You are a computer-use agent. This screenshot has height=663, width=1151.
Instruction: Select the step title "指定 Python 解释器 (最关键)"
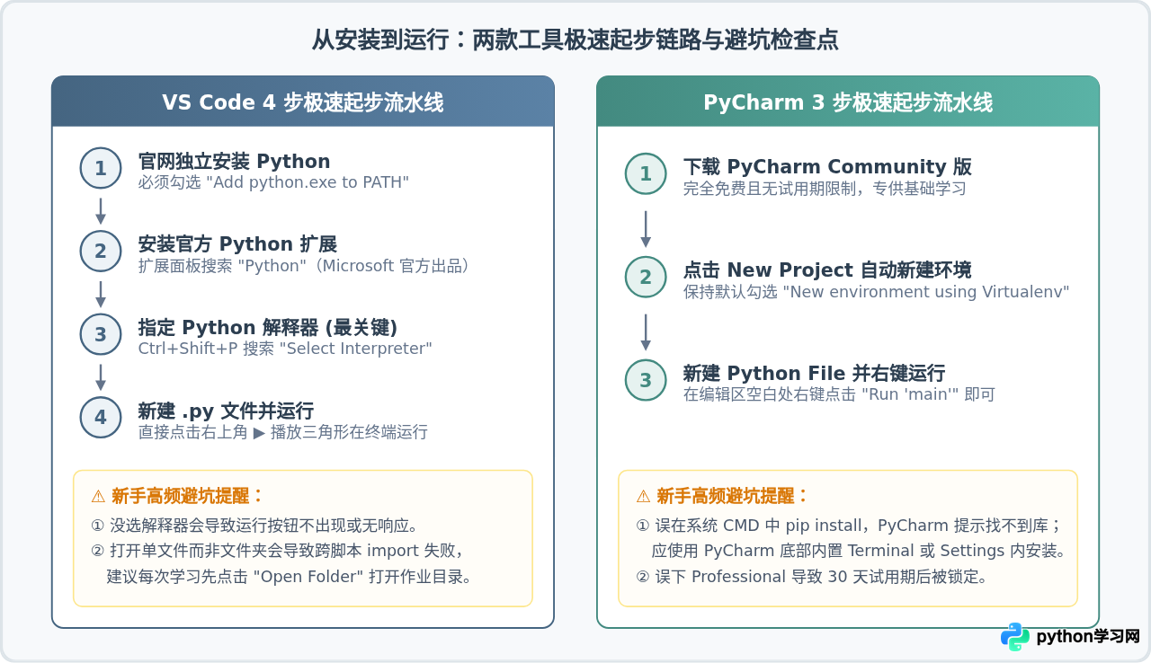point(267,327)
